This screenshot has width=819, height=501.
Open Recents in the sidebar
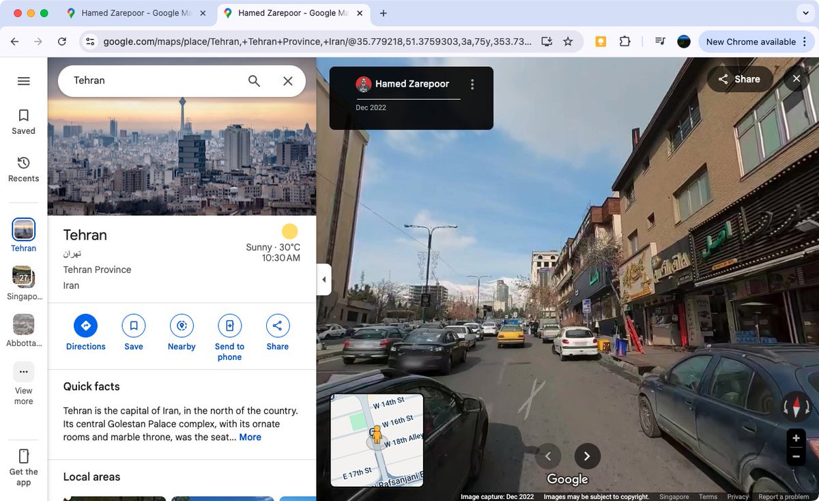[x=23, y=169]
